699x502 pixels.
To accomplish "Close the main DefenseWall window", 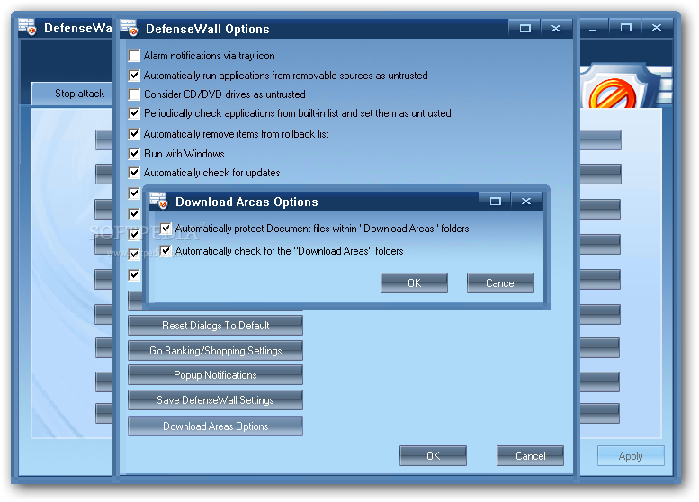I will coord(657,28).
